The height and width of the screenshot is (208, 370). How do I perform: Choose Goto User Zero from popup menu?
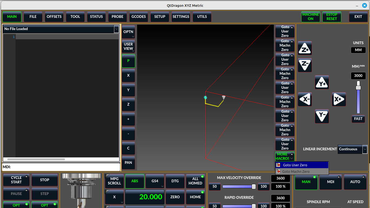tap(295, 165)
